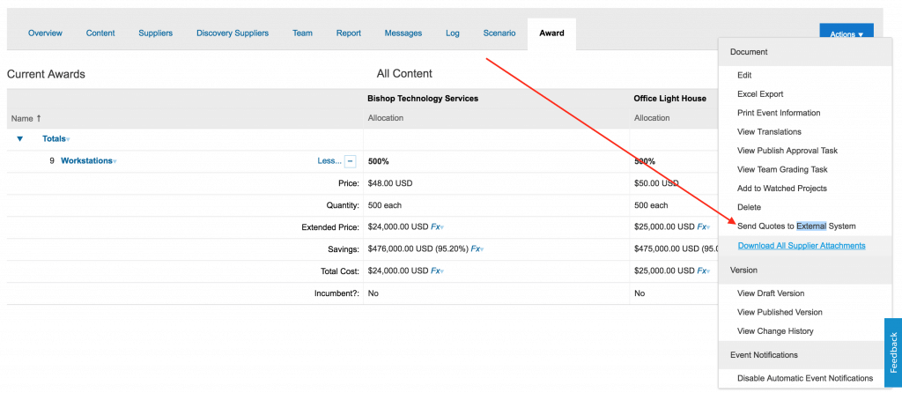Screen dimensions: 902x393
Task: Open the Suppliers tab
Action: click(x=155, y=33)
